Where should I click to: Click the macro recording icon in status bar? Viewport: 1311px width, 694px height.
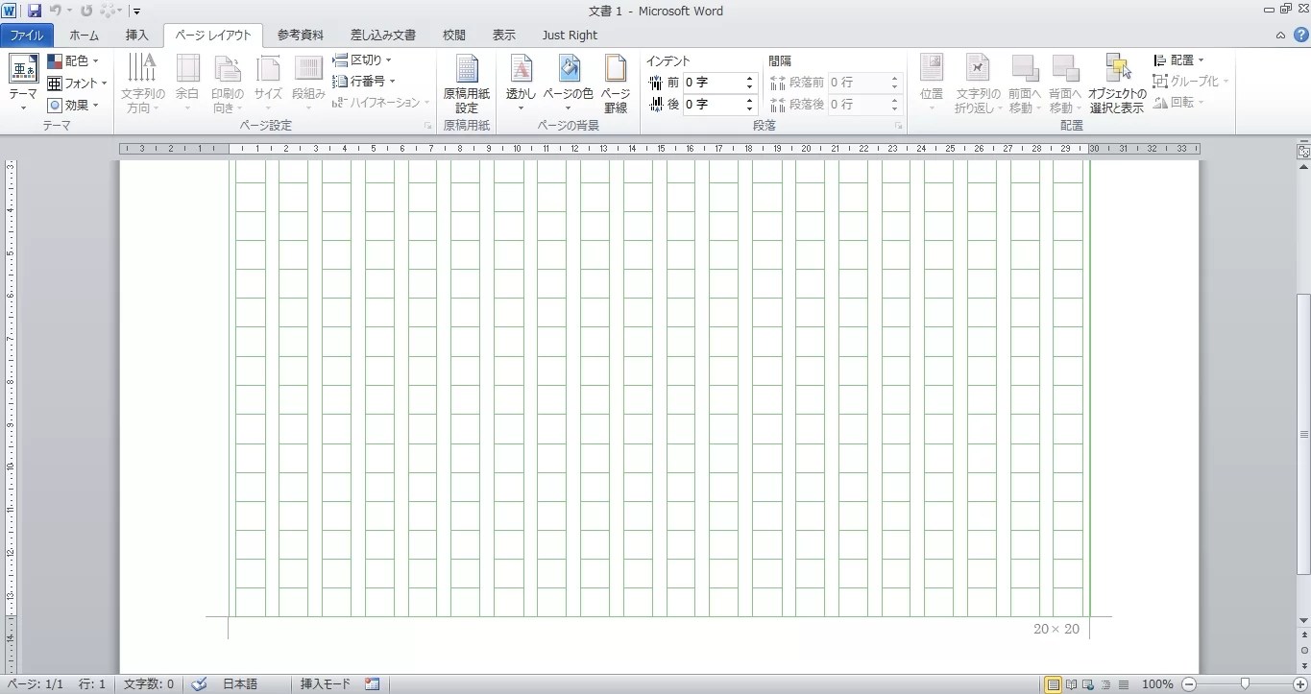click(372, 684)
